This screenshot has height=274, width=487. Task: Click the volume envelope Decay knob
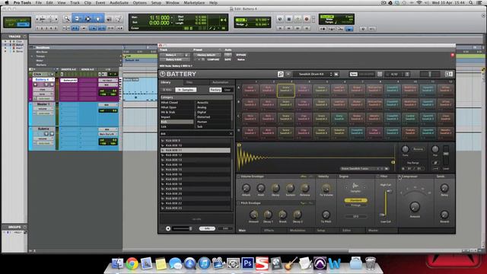point(275,188)
